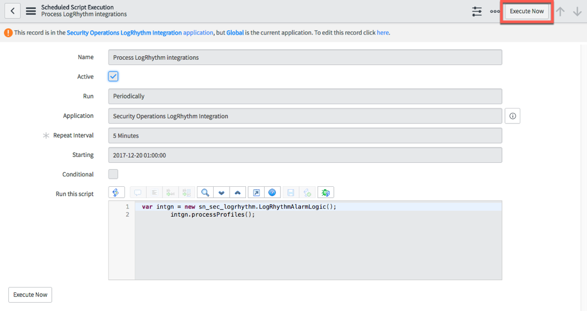Toggle full screen script editor icon
The image size is (587, 311).
256,193
